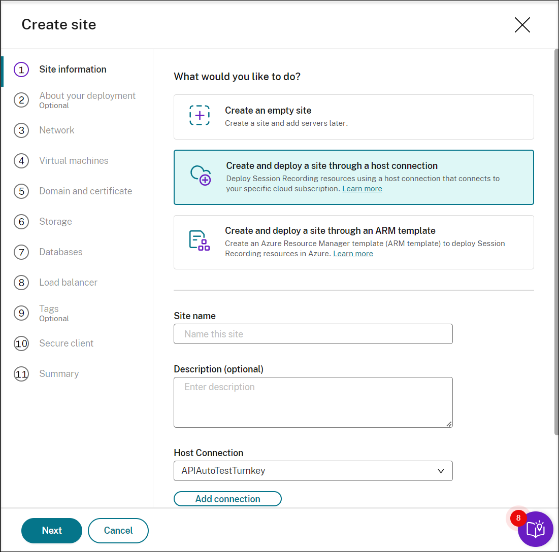
Task: Click the cloud-plus host connection icon
Action: click(200, 176)
